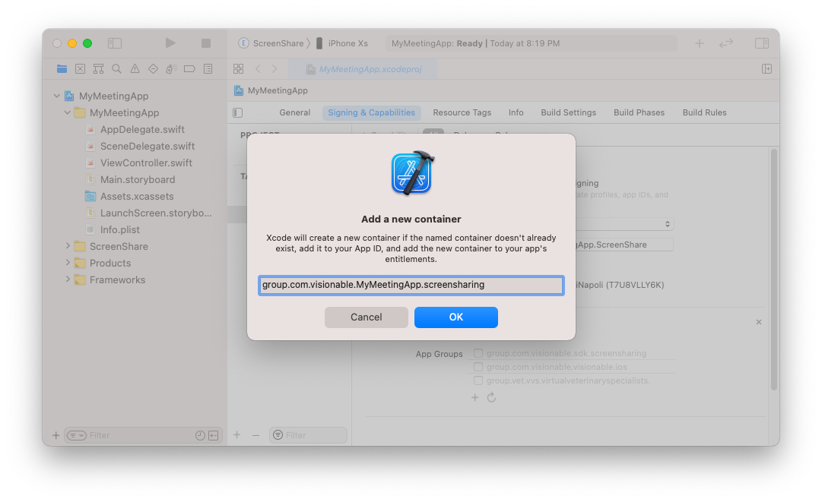Add an app group with plus
The width and height of the screenshot is (822, 502).
(475, 397)
